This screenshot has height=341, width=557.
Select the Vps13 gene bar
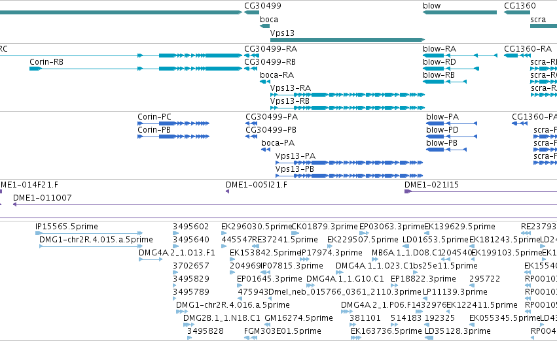click(348, 40)
